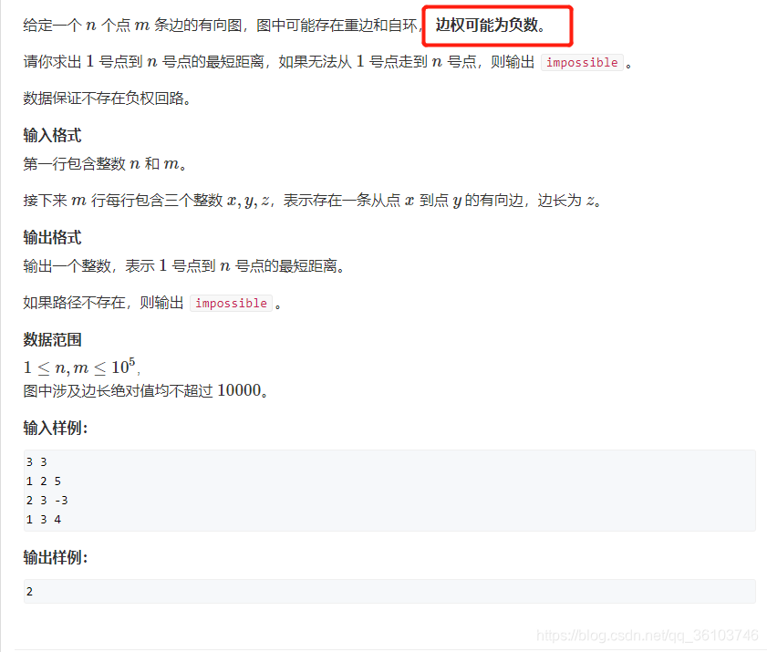Image resolution: width=767 pixels, height=652 pixels.
Task: Click the 输出格式 heading
Action: coord(52,237)
